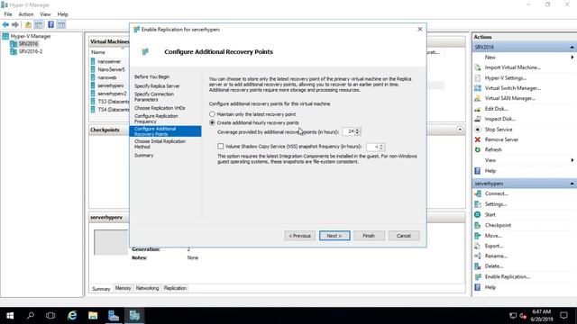The image size is (577, 324).
Task: Select SRV2016 in Hyper-V Manager tree
Action: [28, 44]
